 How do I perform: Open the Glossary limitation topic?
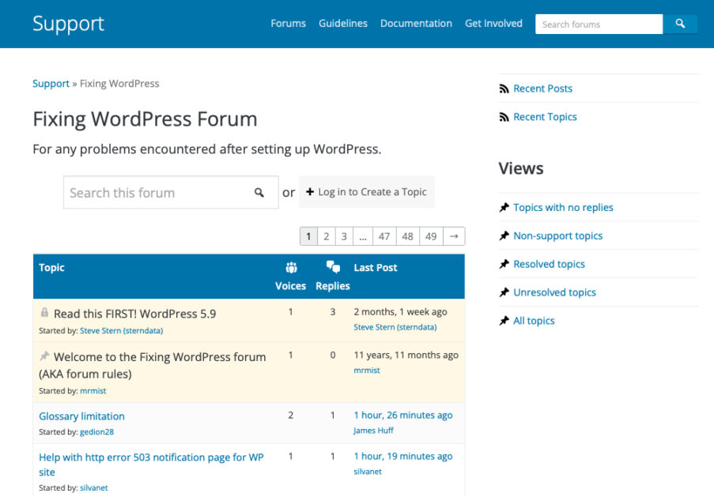tap(81, 416)
